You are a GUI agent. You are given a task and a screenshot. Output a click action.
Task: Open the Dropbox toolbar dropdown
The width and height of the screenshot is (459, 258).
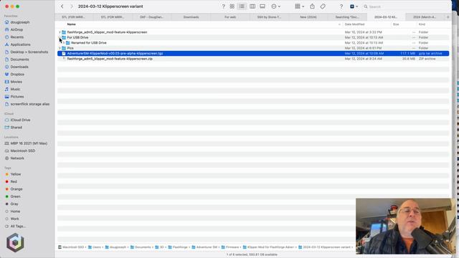coord(354,6)
